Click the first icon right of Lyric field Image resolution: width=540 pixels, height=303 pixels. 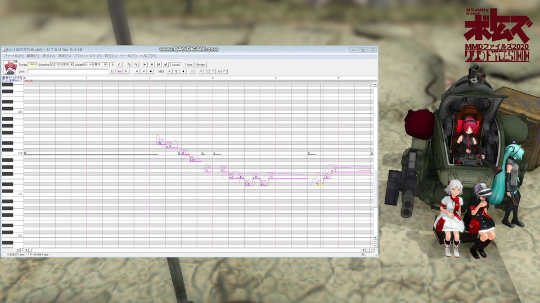tap(112, 71)
